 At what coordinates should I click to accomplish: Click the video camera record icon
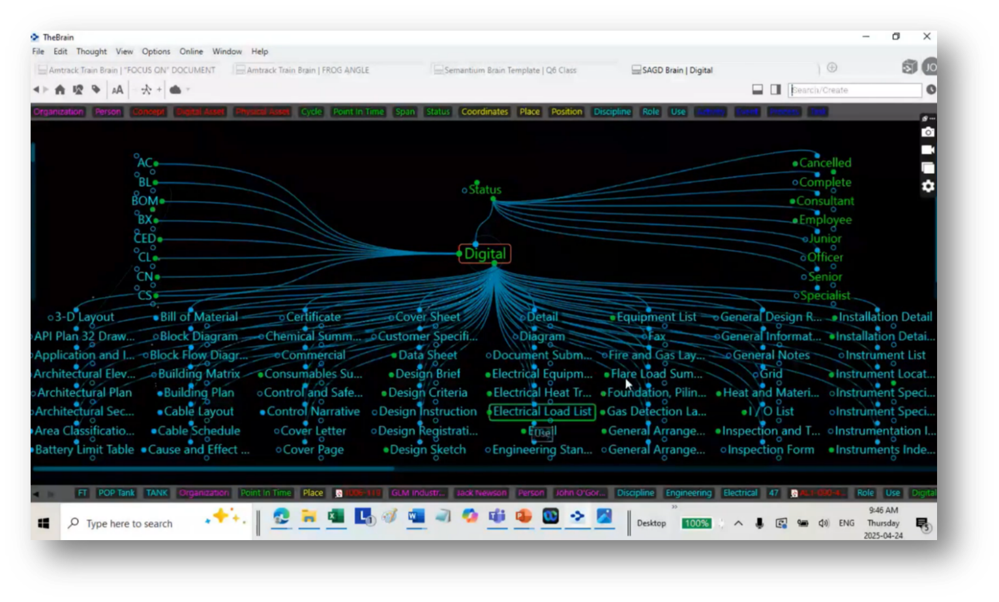(927, 150)
